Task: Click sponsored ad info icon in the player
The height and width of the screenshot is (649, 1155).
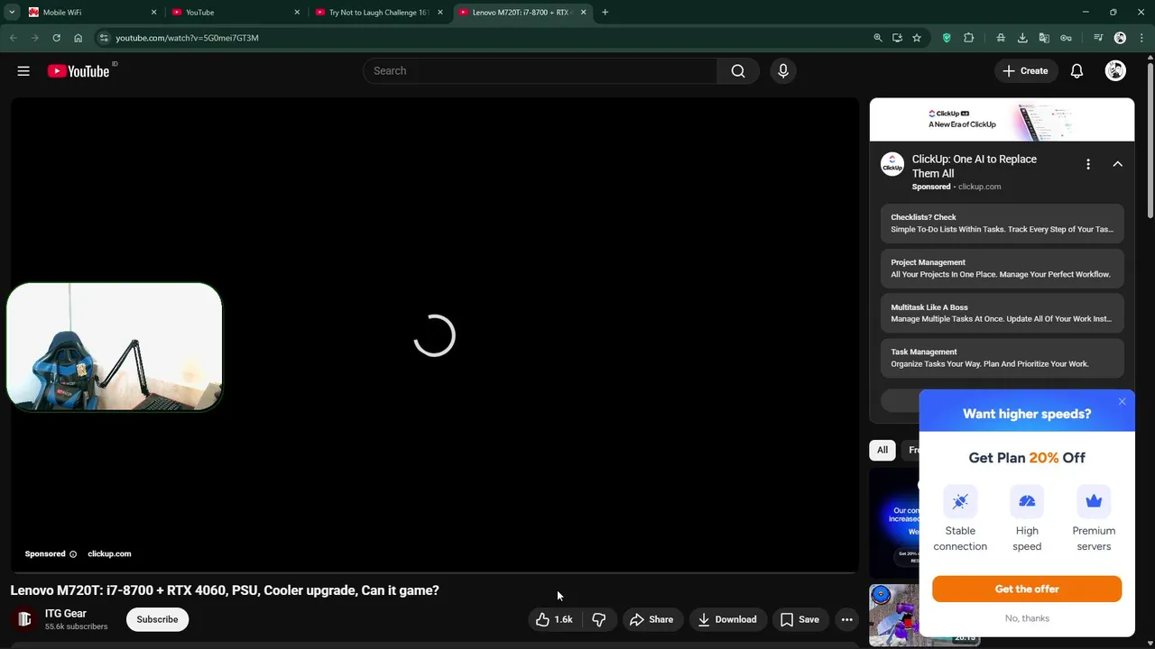Action: (x=73, y=554)
